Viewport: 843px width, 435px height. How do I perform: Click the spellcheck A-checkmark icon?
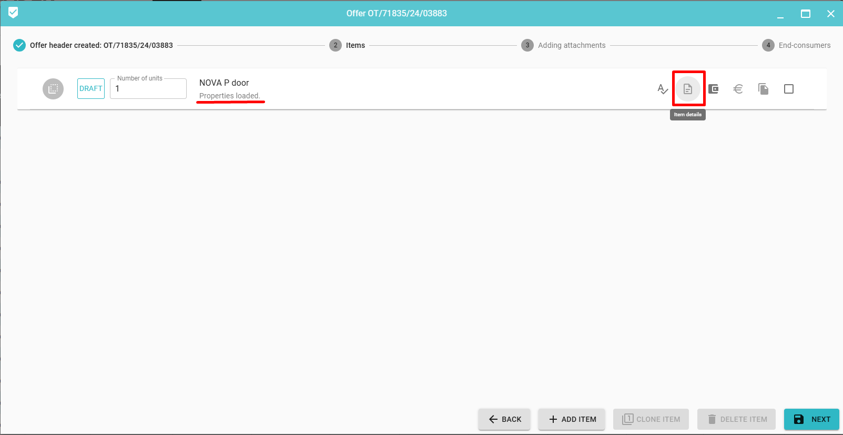point(663,89)
